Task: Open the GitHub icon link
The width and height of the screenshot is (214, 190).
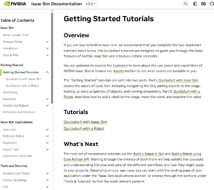Action: 212,4
